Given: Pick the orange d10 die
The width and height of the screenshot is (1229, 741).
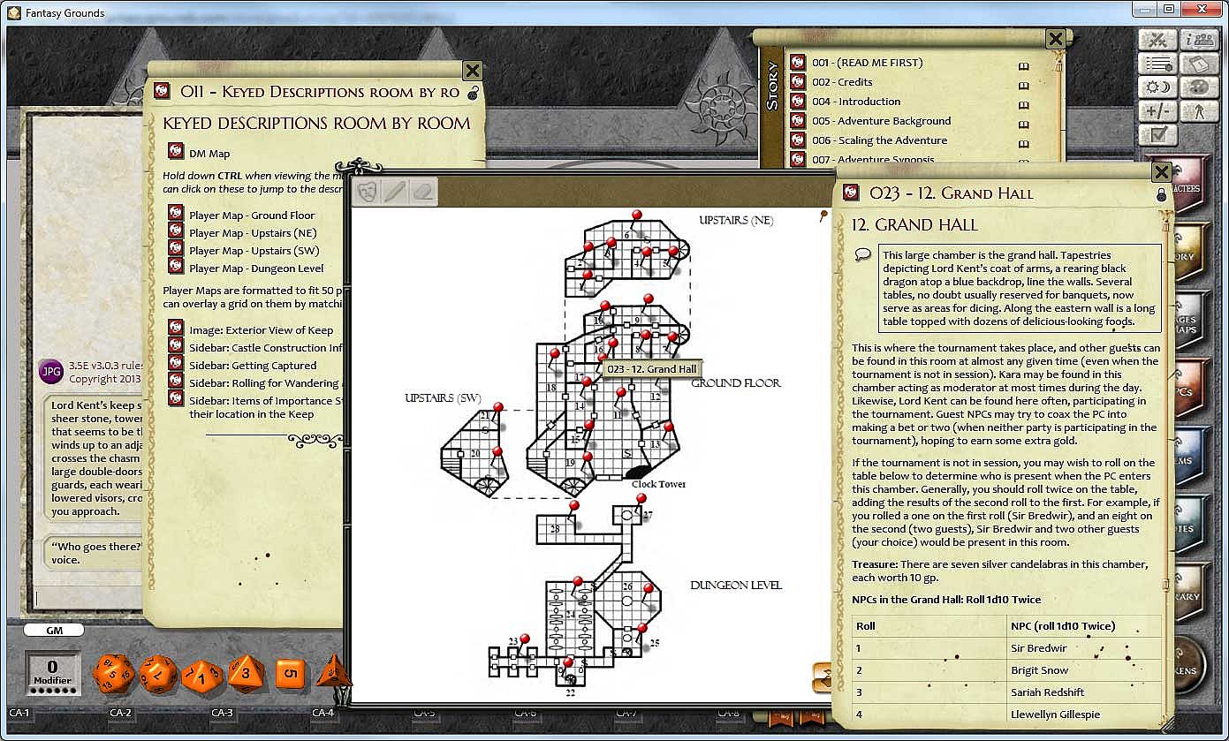Looking at the screenshot, I should (x=202, y=676).
